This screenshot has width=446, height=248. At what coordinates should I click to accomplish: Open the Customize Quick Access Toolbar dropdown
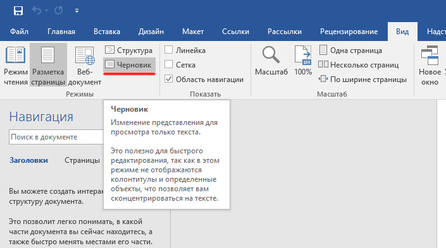[x=77, y=11]
